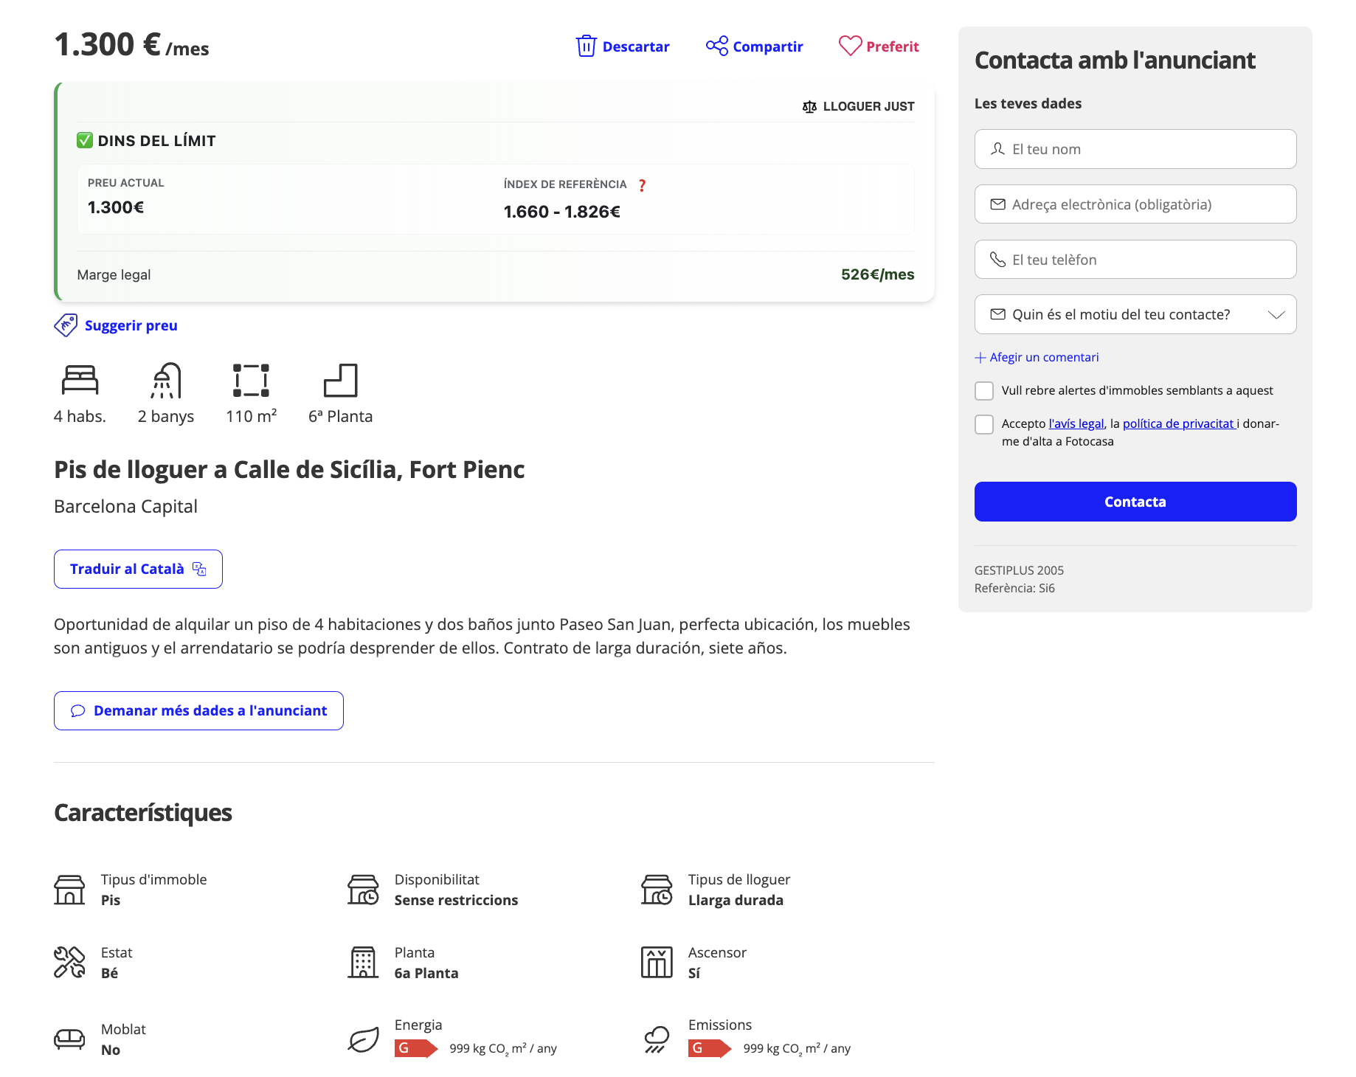The width and height of the screenshot is (1356, 1077).
Task: Click the Suggerir preu price tag icon
Action: click(66, 325)
